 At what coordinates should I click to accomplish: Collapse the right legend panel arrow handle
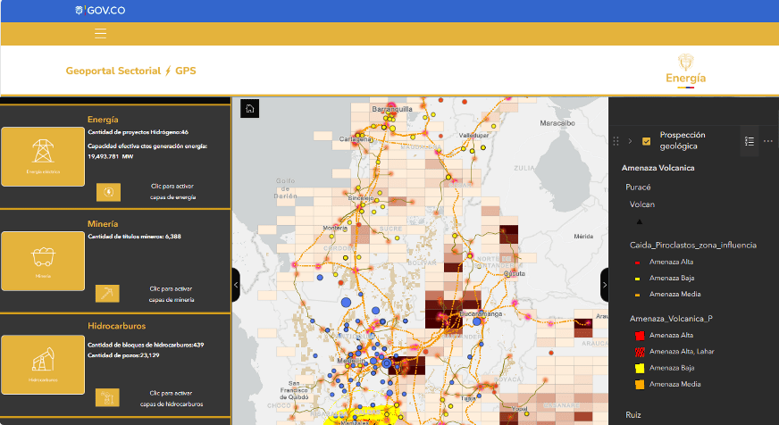pos(605,284)
